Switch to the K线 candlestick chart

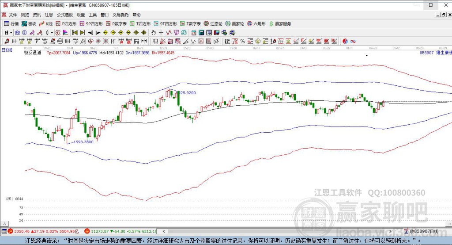[x=46, y=24]
